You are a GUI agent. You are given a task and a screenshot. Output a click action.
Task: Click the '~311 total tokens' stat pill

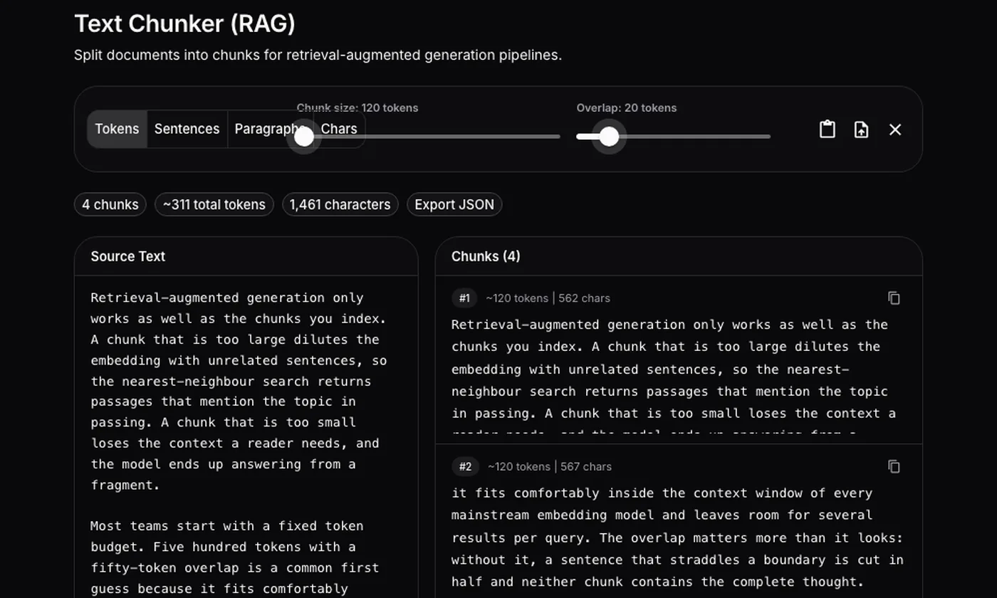(214, 204)
